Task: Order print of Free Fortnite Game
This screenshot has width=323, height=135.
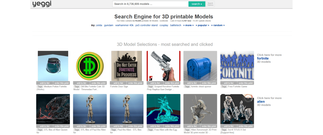Action: tap(246, 83)
